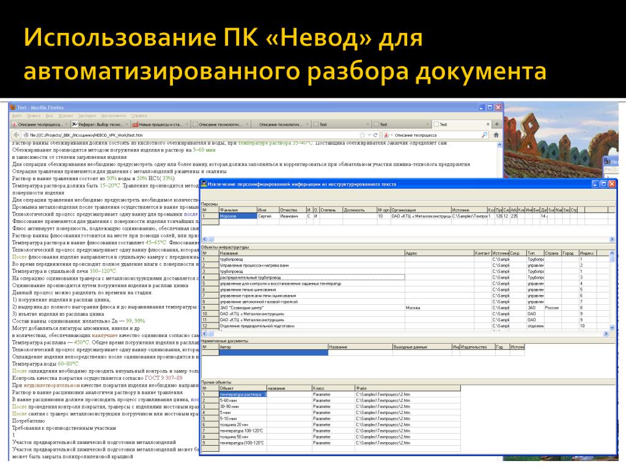This screenshot has width=626, height=469.
Task: Click the Адрес column header
Action: click(x=439, y=253)
